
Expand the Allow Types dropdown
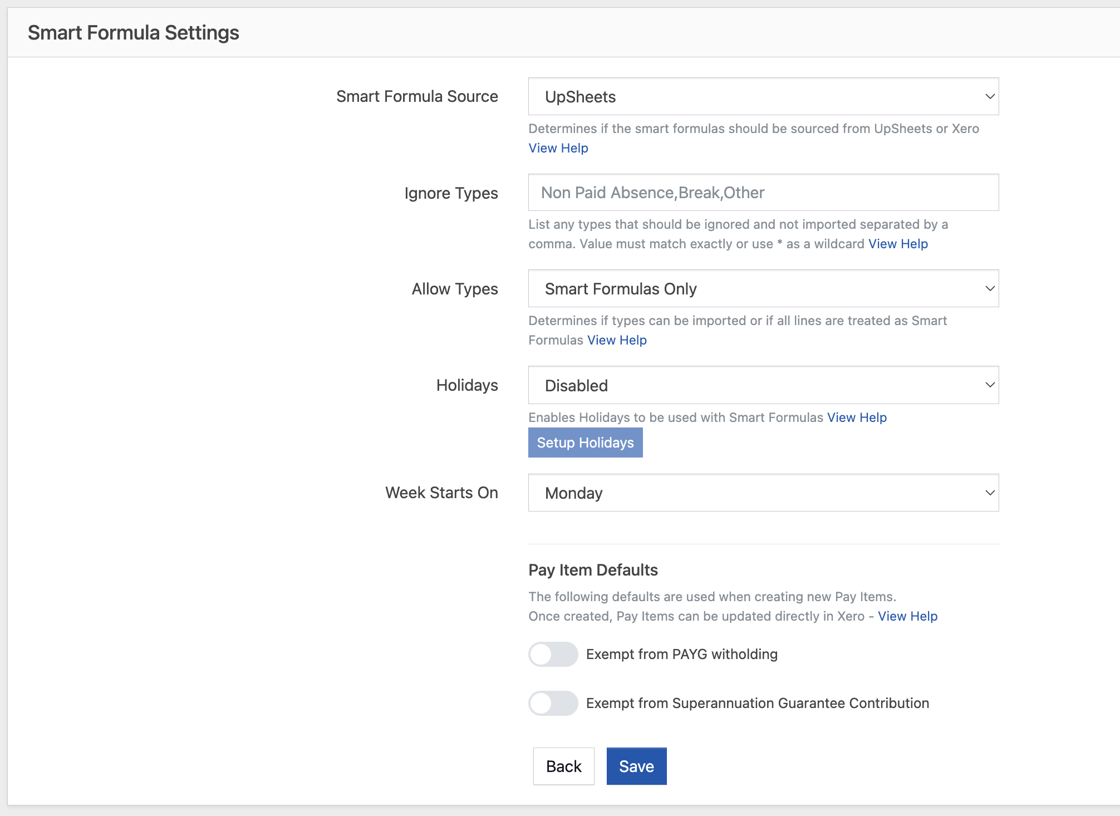[763, 289]
